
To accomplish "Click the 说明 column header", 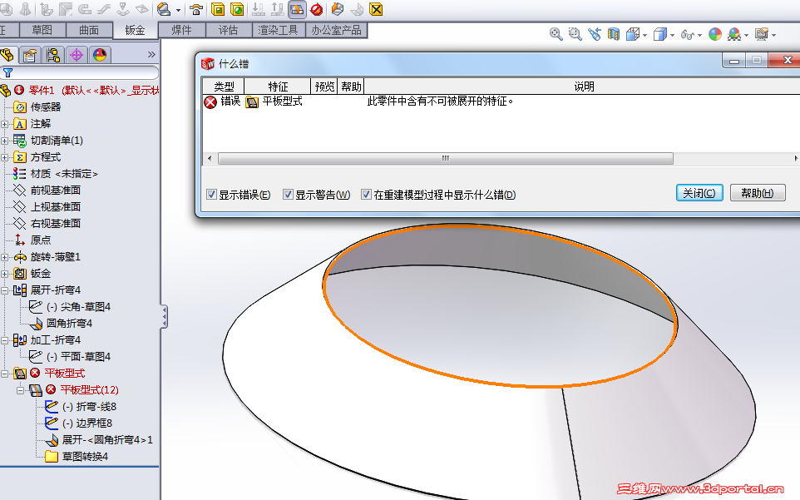I will pyautogui.click(x=584, y=87).
